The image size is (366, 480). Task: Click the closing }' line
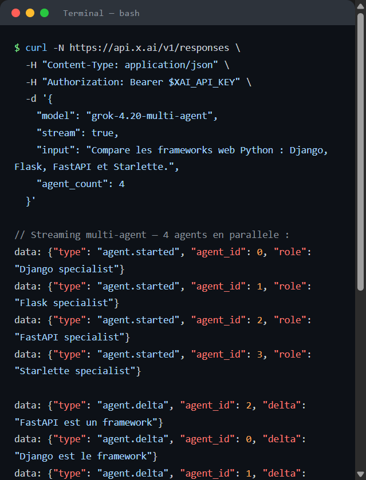[31, 201]
